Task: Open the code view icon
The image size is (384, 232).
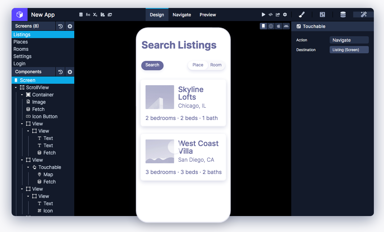Action: [x=270, y=14]
